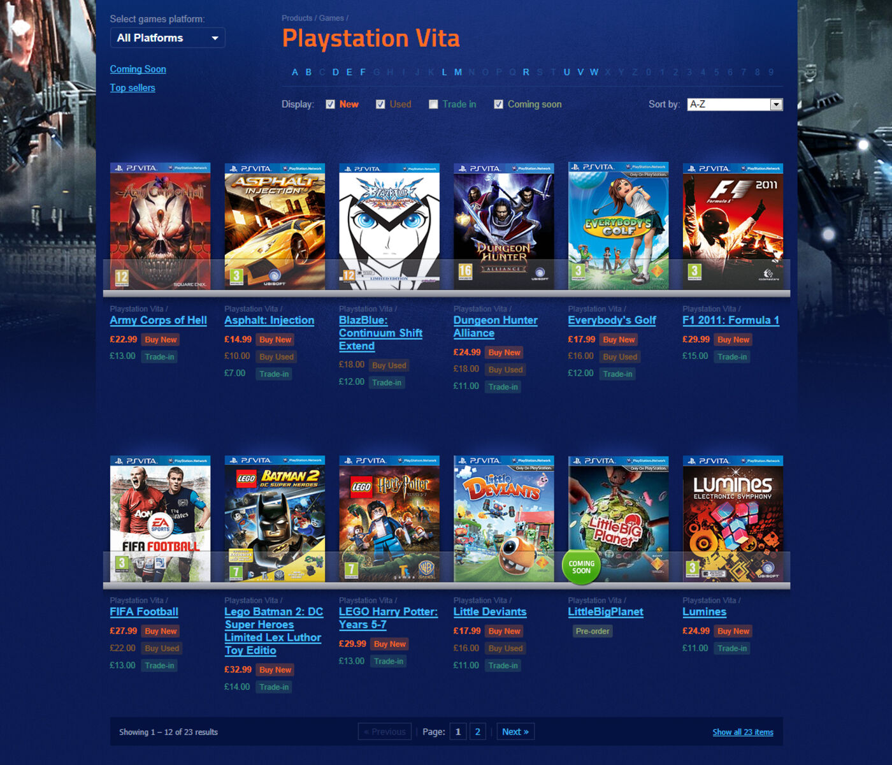
Task: Expand the Sort by A-Z dropdown
Action: [735, 105]
